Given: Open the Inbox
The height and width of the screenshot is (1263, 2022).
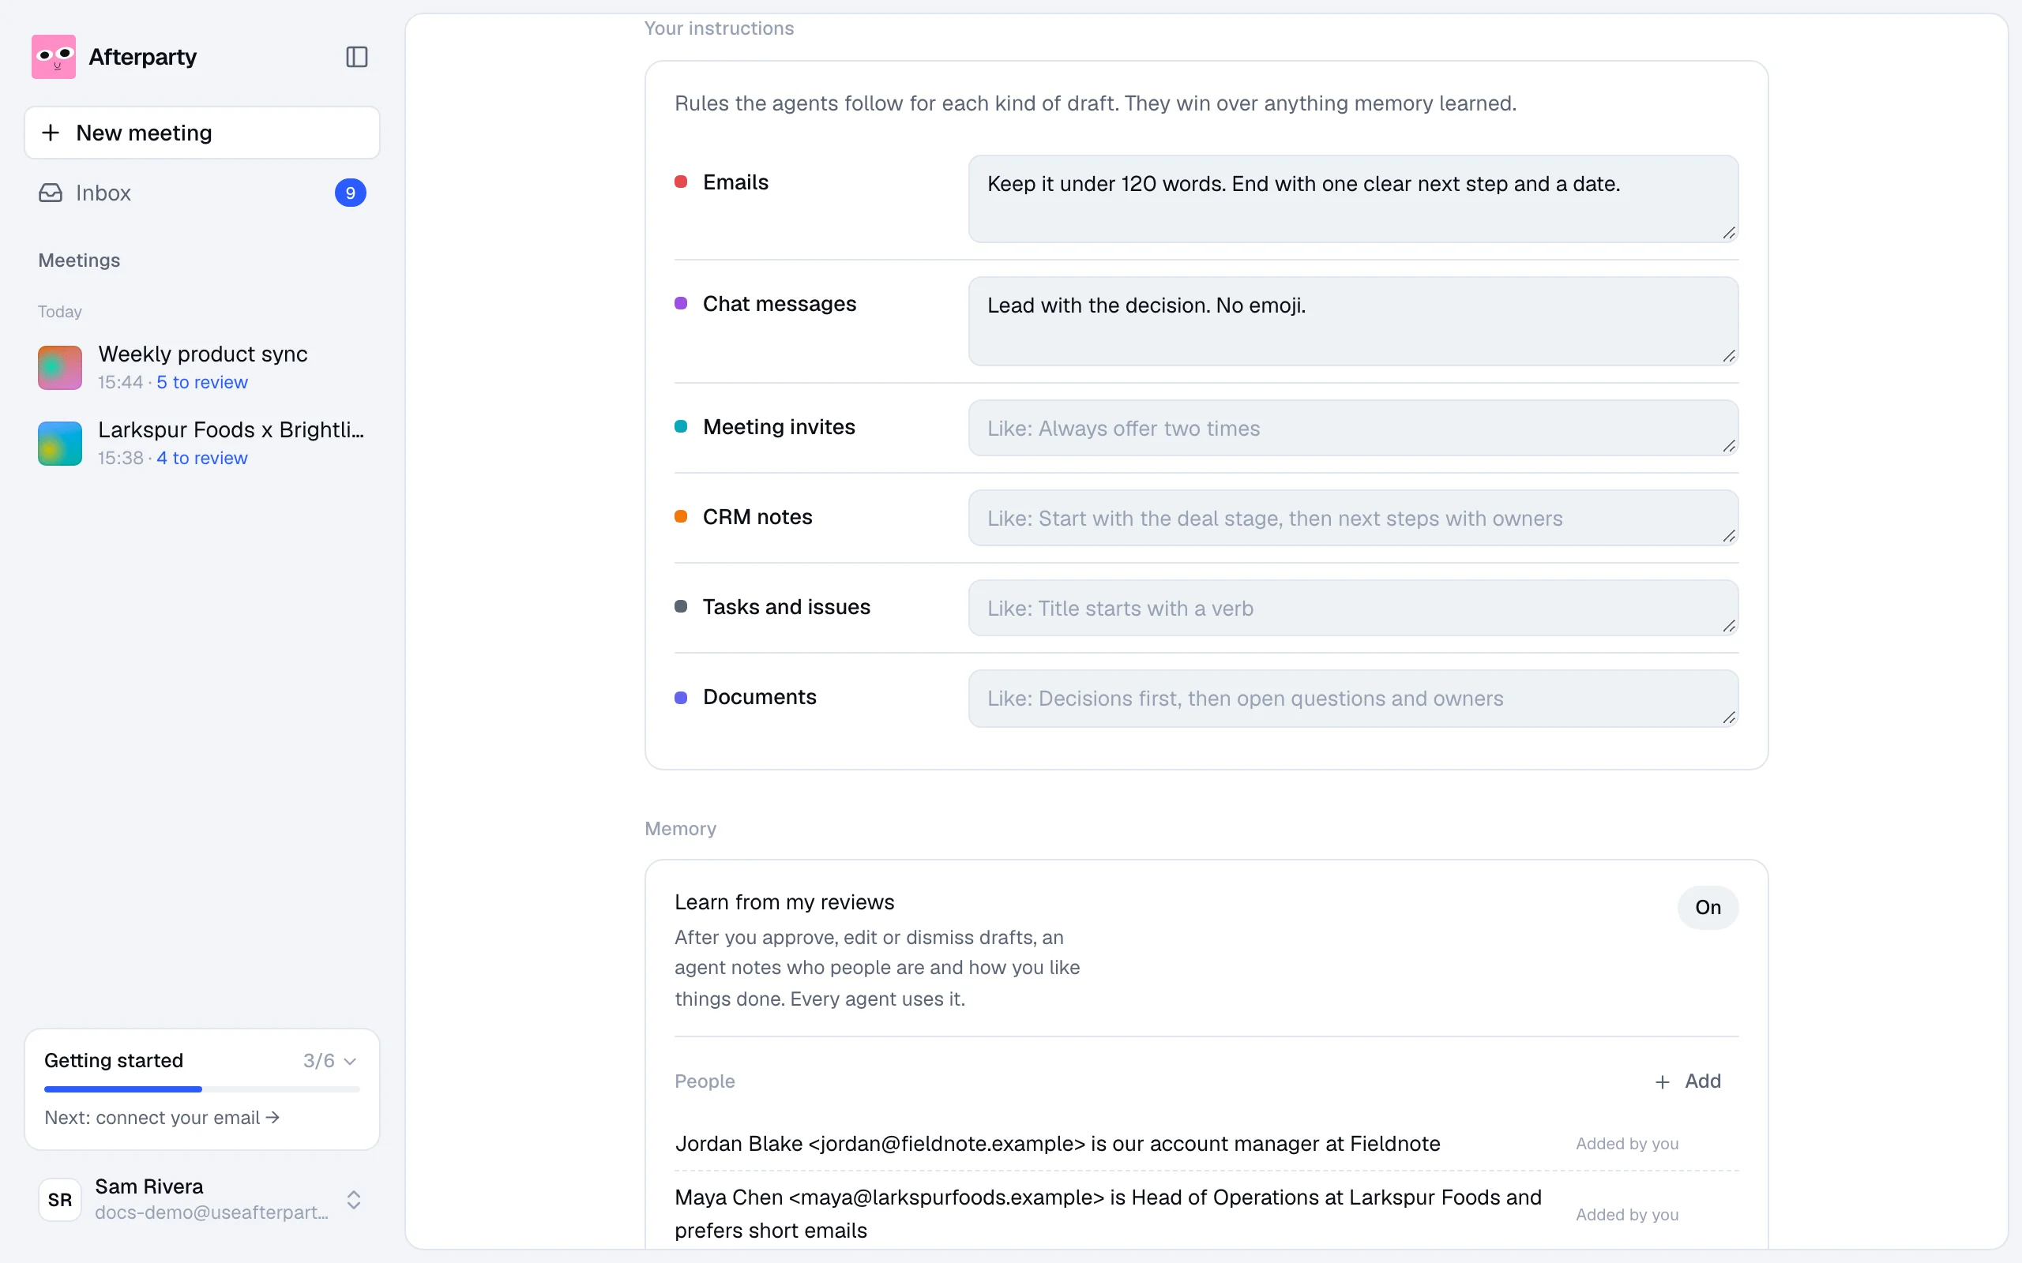Looking at the screenshot, I should [202, 193].
